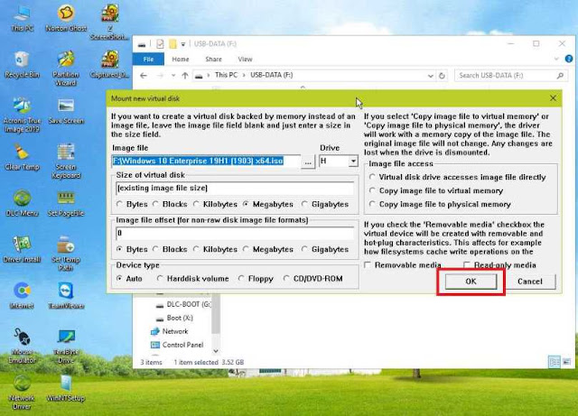Select Boot (X:) in navigation pane
Image resolution: width=578 pixels, height=416 pixels.
(174, 318)
